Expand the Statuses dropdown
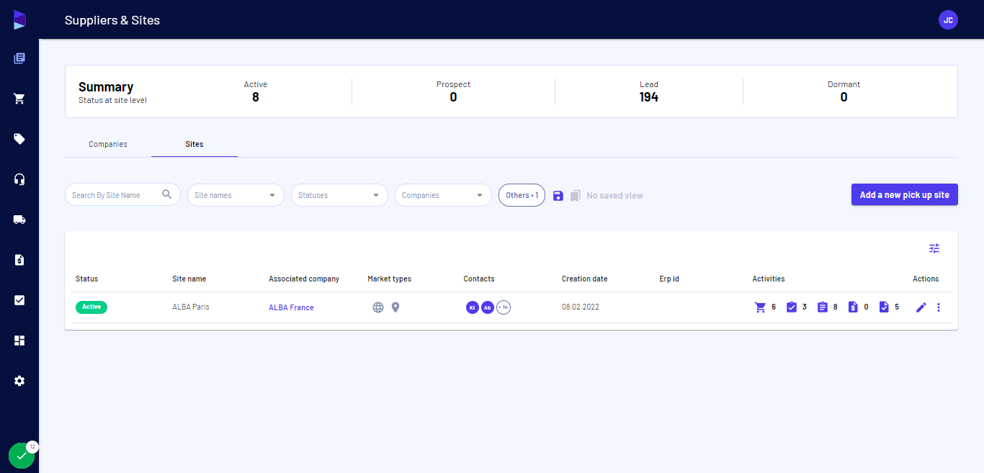Image resolution: width=984 pixels, height=473 pixels. pos(339,195)
